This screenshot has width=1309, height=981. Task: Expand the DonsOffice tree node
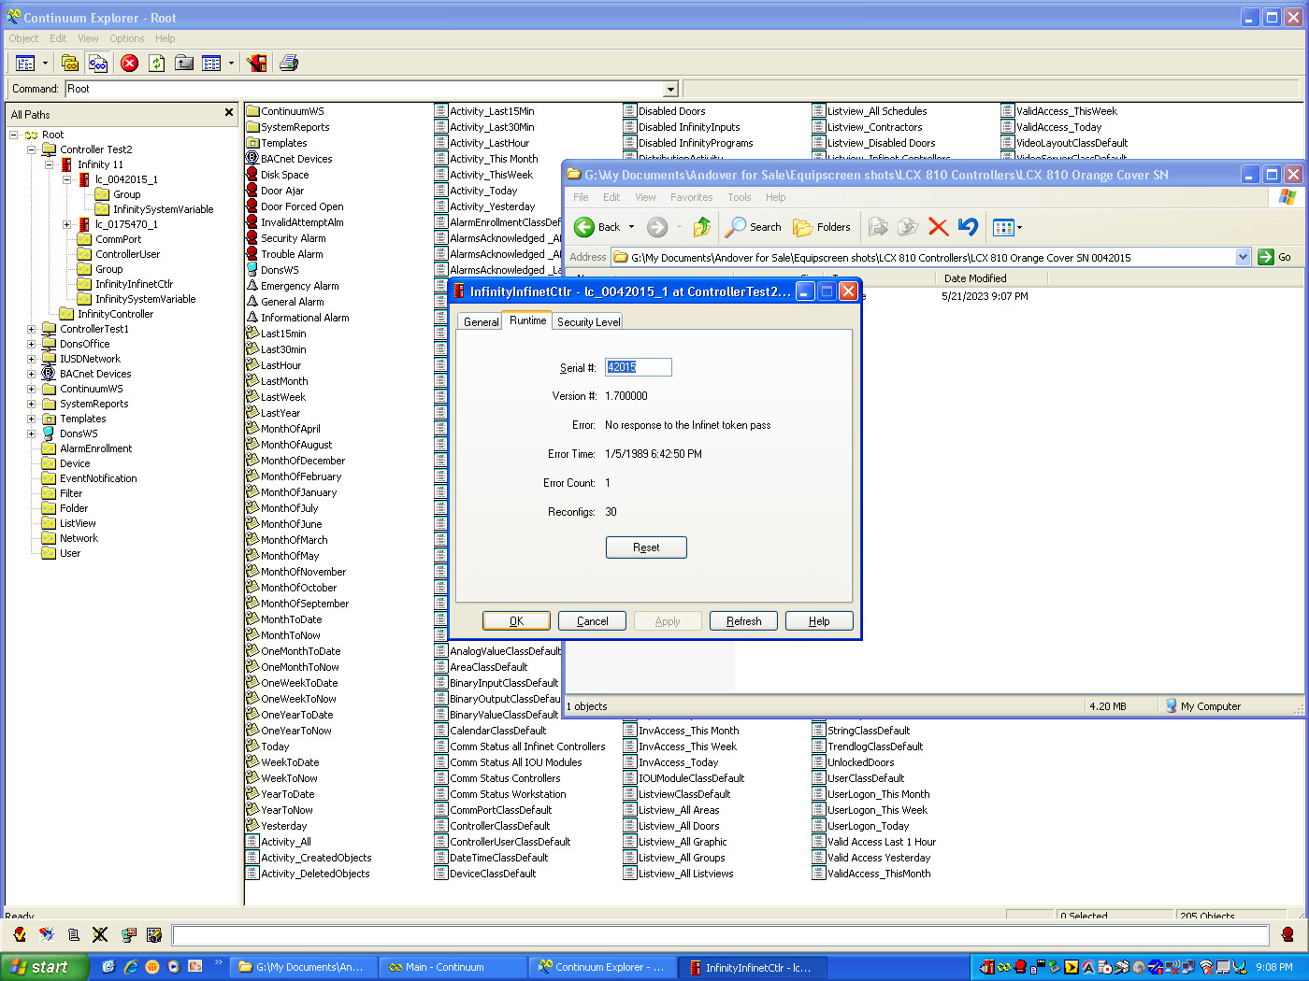pyautogui.click(x=31, y=344)
